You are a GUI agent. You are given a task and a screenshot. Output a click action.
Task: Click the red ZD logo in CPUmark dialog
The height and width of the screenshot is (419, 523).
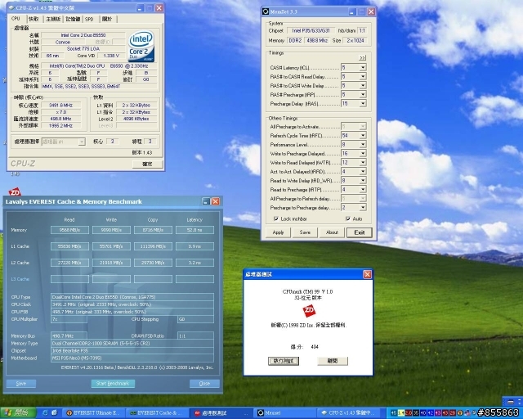(309, 311)
